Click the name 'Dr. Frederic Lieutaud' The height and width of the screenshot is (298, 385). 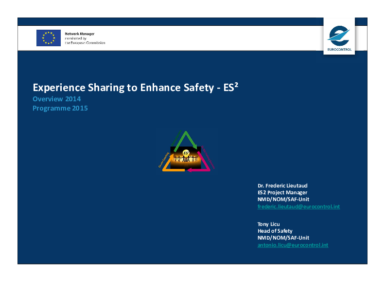(x=282, y=186)
